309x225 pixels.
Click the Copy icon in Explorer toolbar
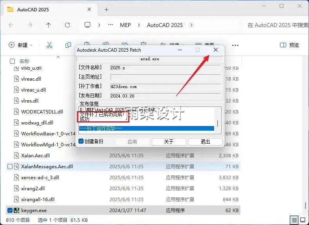coord(68,45)
